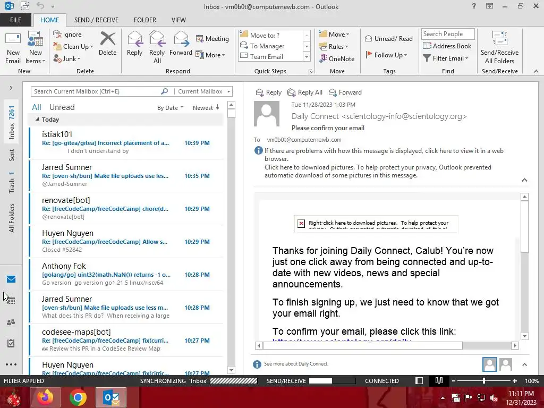Click the ribbon Reply button
This screenshot has width=544, height=408.
click(134, 44)
